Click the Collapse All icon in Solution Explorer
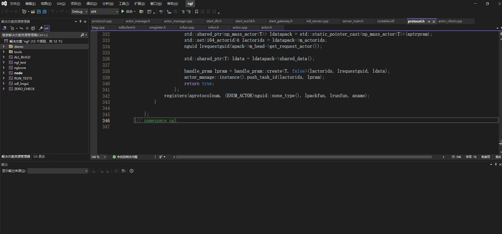The width and height of the screenshot is (502, 234). tap(27, 28)
